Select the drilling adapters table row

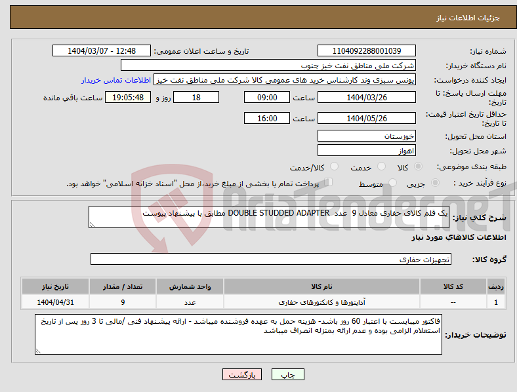coord(263,302)
